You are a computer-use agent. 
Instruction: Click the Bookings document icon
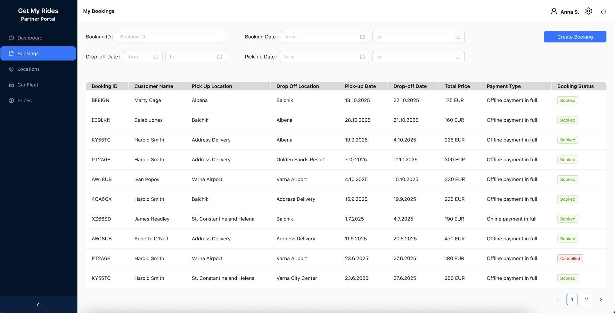click(x=12, y=53)
